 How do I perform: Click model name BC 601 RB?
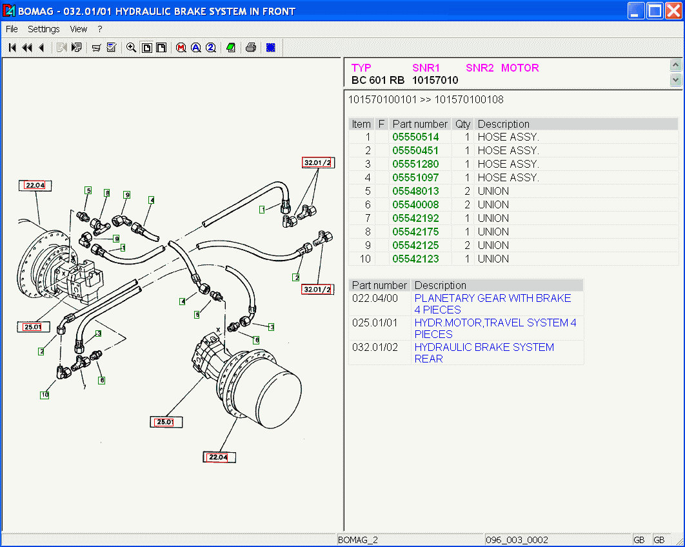coord(378,81)
